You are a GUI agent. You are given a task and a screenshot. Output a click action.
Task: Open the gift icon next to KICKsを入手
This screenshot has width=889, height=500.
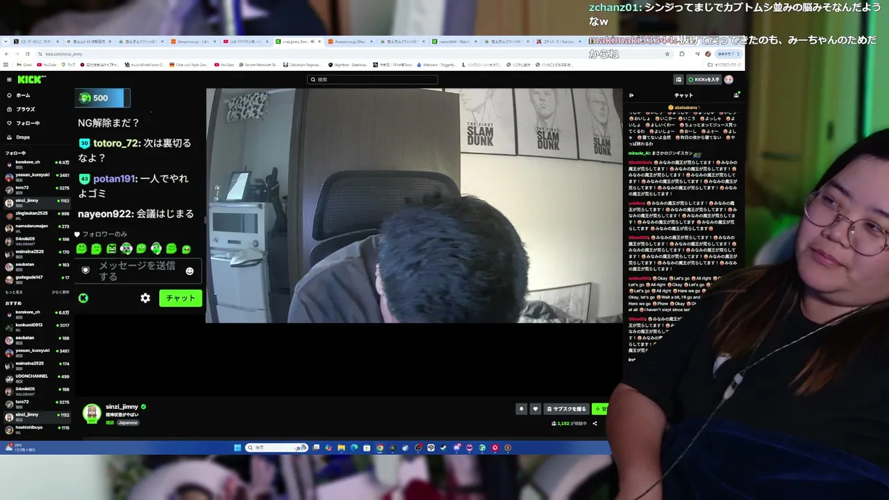(679, 80)
